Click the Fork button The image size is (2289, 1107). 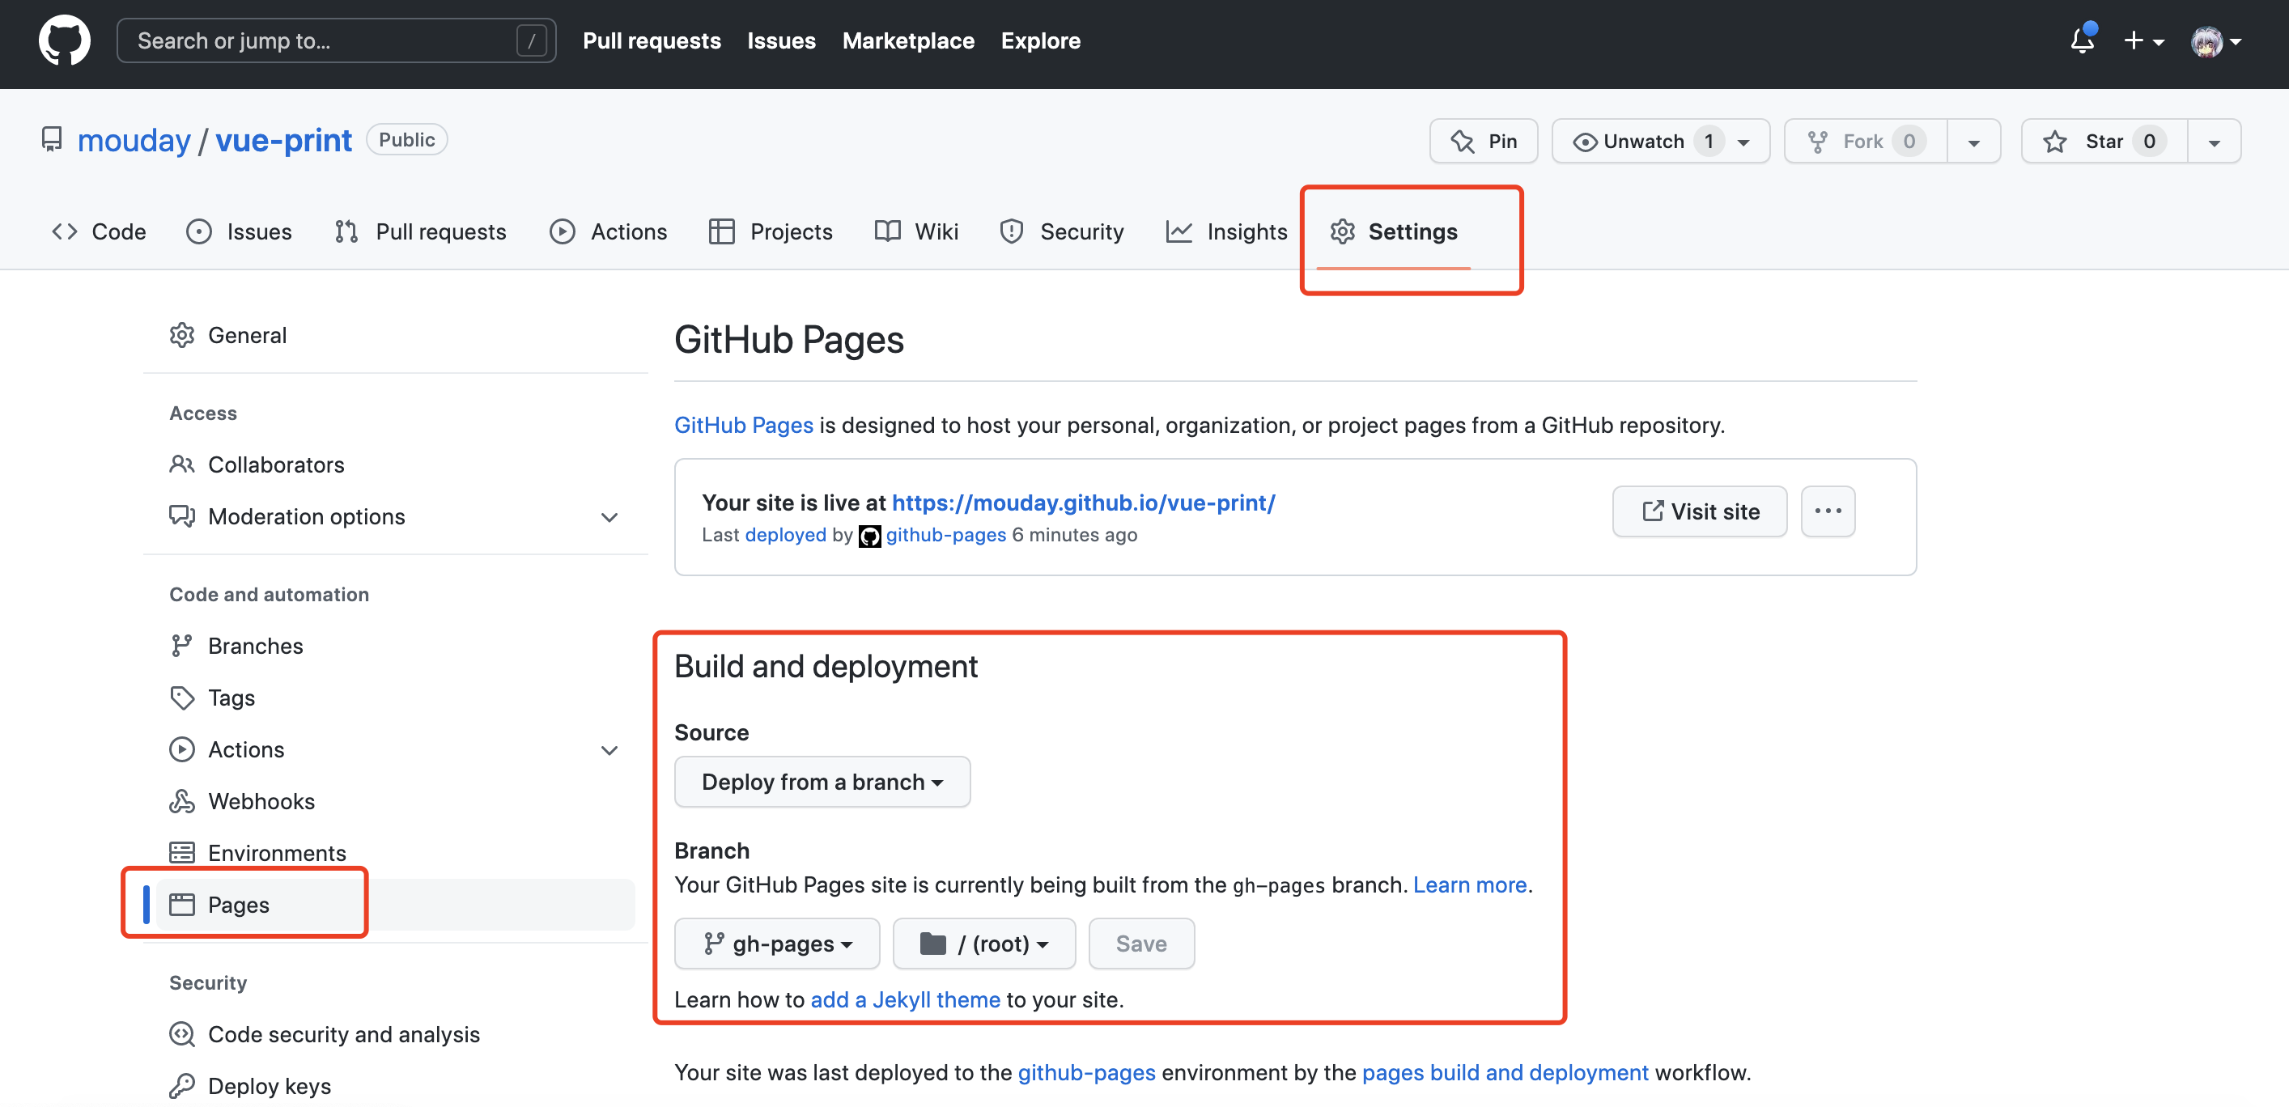[x=1864, y=142]
